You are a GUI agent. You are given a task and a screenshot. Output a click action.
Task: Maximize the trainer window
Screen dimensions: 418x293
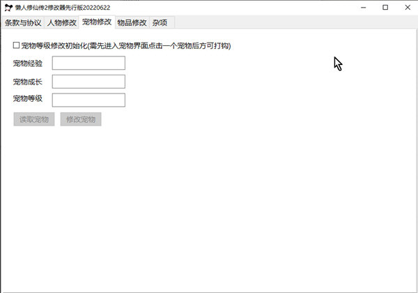(x=385, y=8)
